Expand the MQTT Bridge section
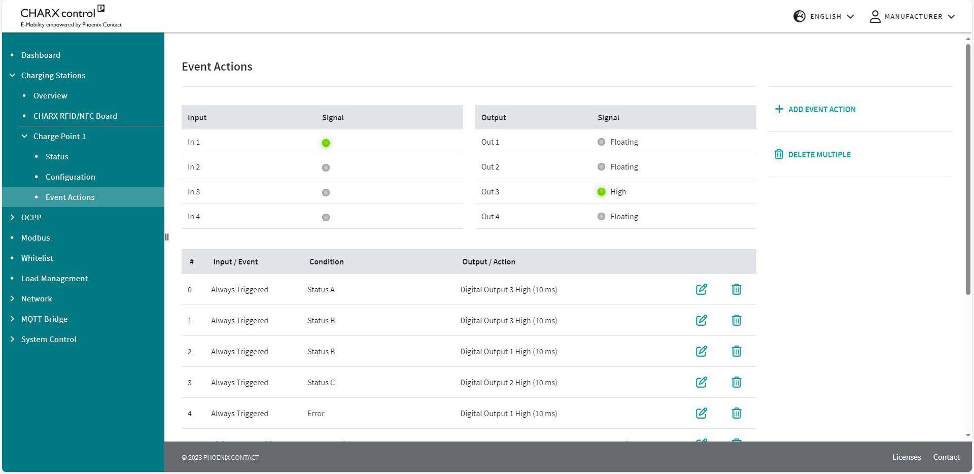 click(x=12, y=319)
